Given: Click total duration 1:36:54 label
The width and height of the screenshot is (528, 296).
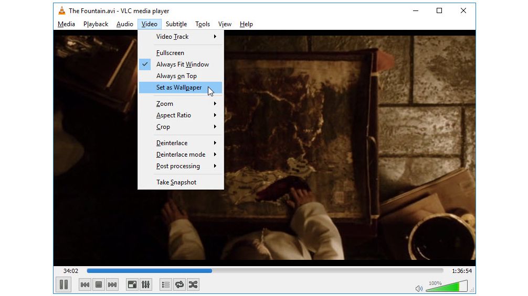Looking at the screenshot, I should 462,271.
